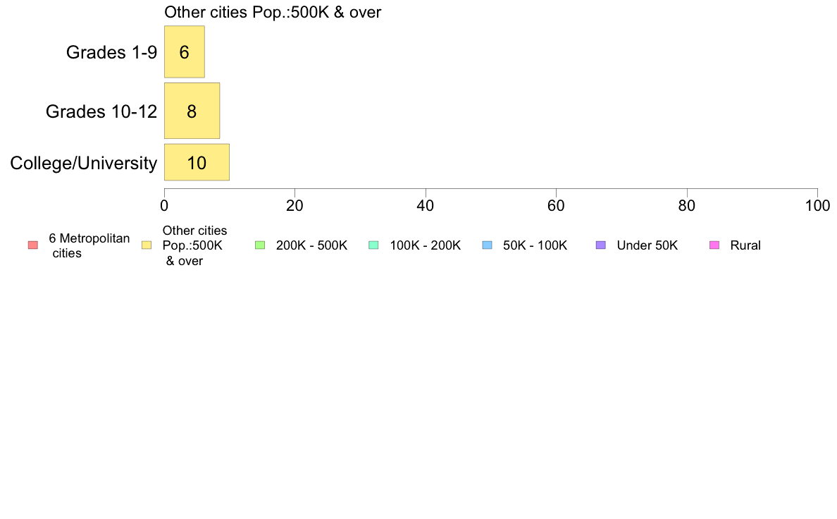Click the blue 50K - 100K legend swatch
837x519 pixels.
coord(488,245)
